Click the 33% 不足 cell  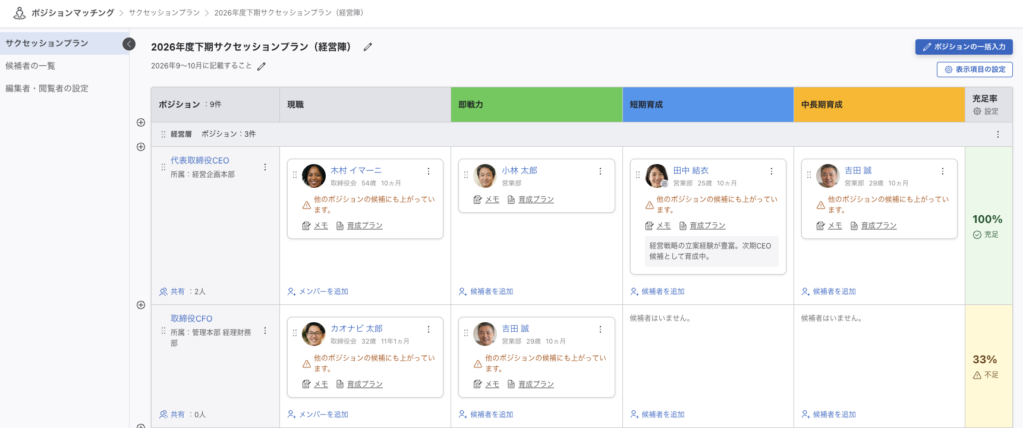pyautogui.click(x=989, y=366)
